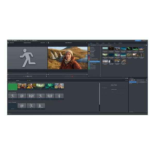The width and height of the screenshot is (155, 155).
Task: Click the third icon in project folder toolbar
Action: coord(133,80)
